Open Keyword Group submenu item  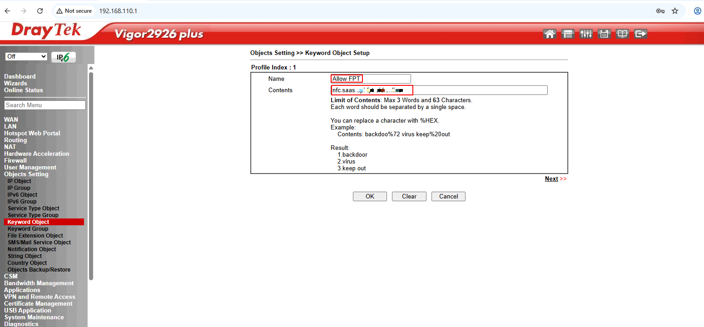pyautogui.click(x=28, y=229)
